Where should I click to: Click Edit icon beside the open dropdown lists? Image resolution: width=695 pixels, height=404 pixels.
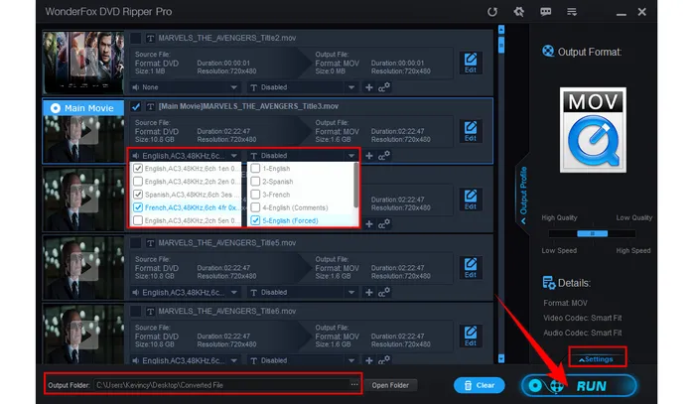click(471, 200)
